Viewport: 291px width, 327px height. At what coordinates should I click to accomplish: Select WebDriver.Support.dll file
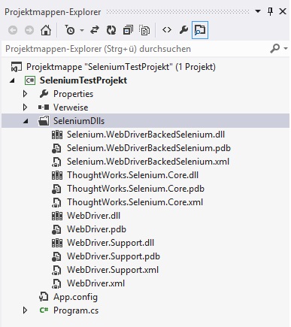(x=111, y=243)
